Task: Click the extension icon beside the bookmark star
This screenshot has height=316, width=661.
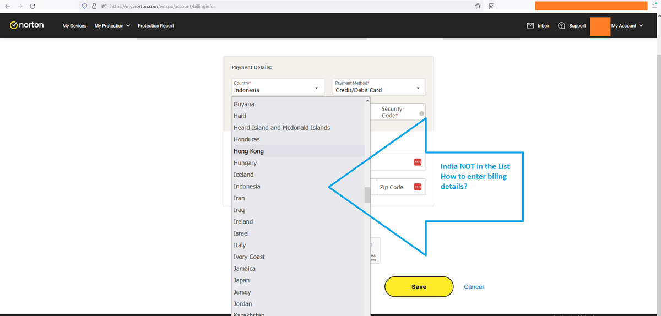Action: [491, 6]
